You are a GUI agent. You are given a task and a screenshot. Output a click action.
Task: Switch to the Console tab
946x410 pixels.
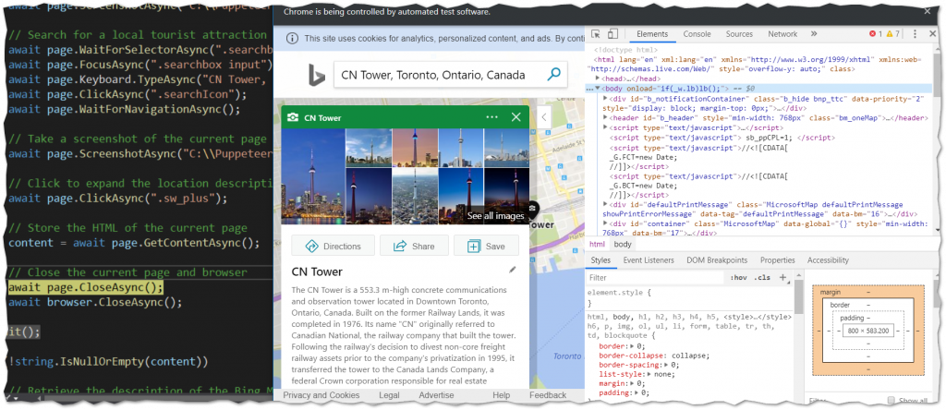697,34
